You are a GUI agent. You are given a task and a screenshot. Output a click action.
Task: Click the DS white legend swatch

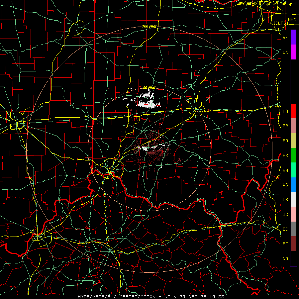coord(293,199)
